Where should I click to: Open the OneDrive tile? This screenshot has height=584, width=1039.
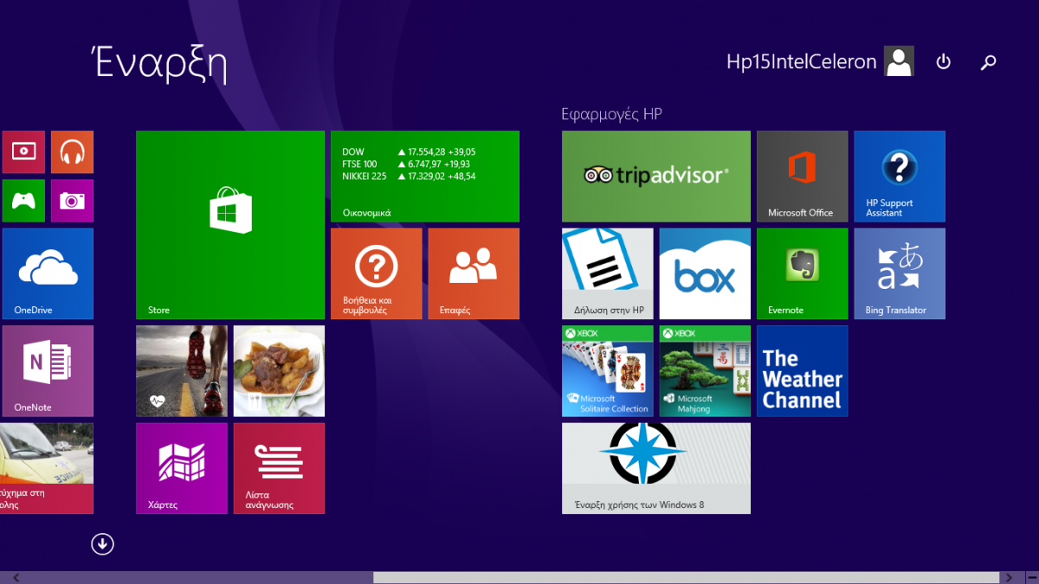tap(48, 273)
